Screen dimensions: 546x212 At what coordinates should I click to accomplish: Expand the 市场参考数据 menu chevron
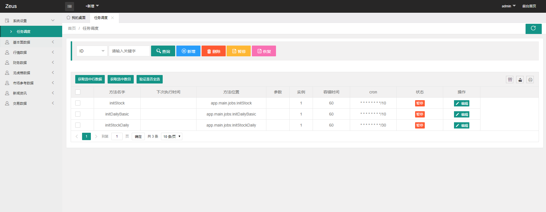[53, 83]
